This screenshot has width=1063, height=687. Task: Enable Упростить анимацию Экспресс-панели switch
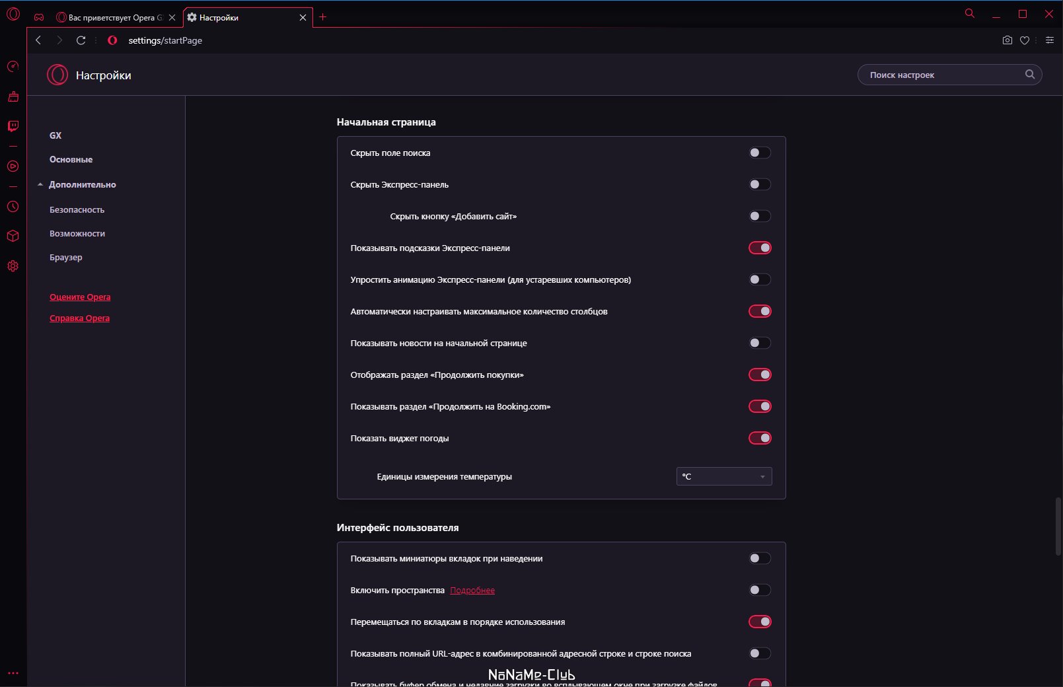click(760, 279)
